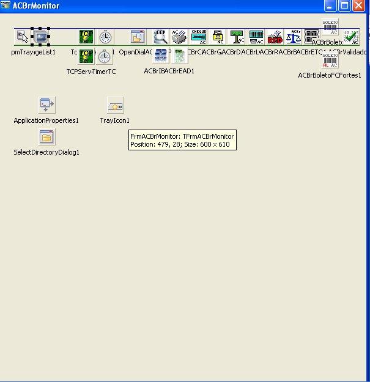Select the ACBrIBGE component icon

click(161, 56)
